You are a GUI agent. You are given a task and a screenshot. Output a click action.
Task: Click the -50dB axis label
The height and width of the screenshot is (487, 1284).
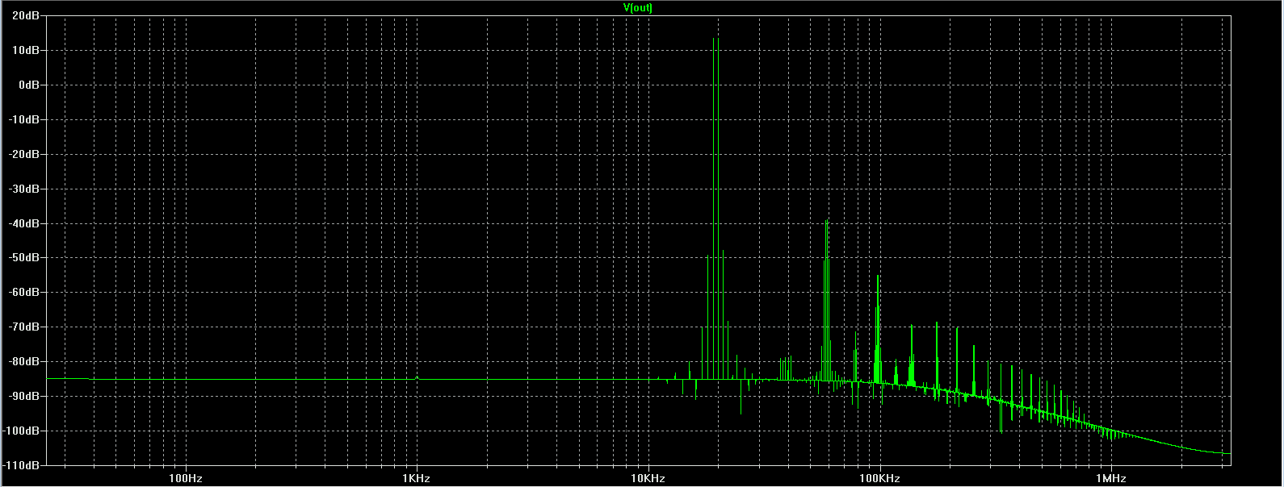point(24,258)
